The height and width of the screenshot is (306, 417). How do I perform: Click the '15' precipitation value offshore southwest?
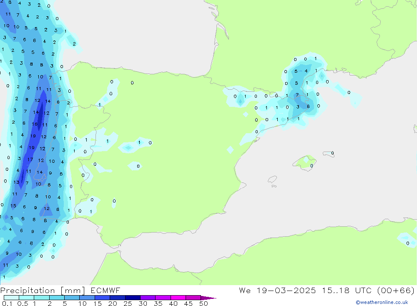(13, 205)
